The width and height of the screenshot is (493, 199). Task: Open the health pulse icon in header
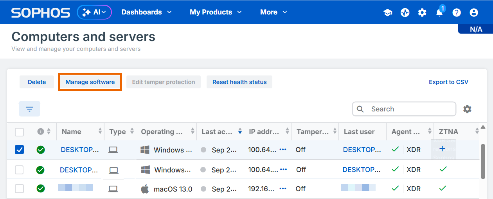pyautogui.click(x=405, y=13)
